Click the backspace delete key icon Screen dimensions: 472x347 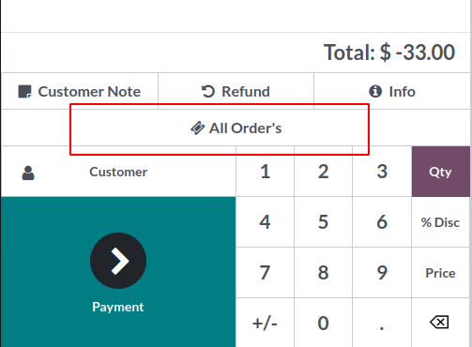(x=439, y=323)
